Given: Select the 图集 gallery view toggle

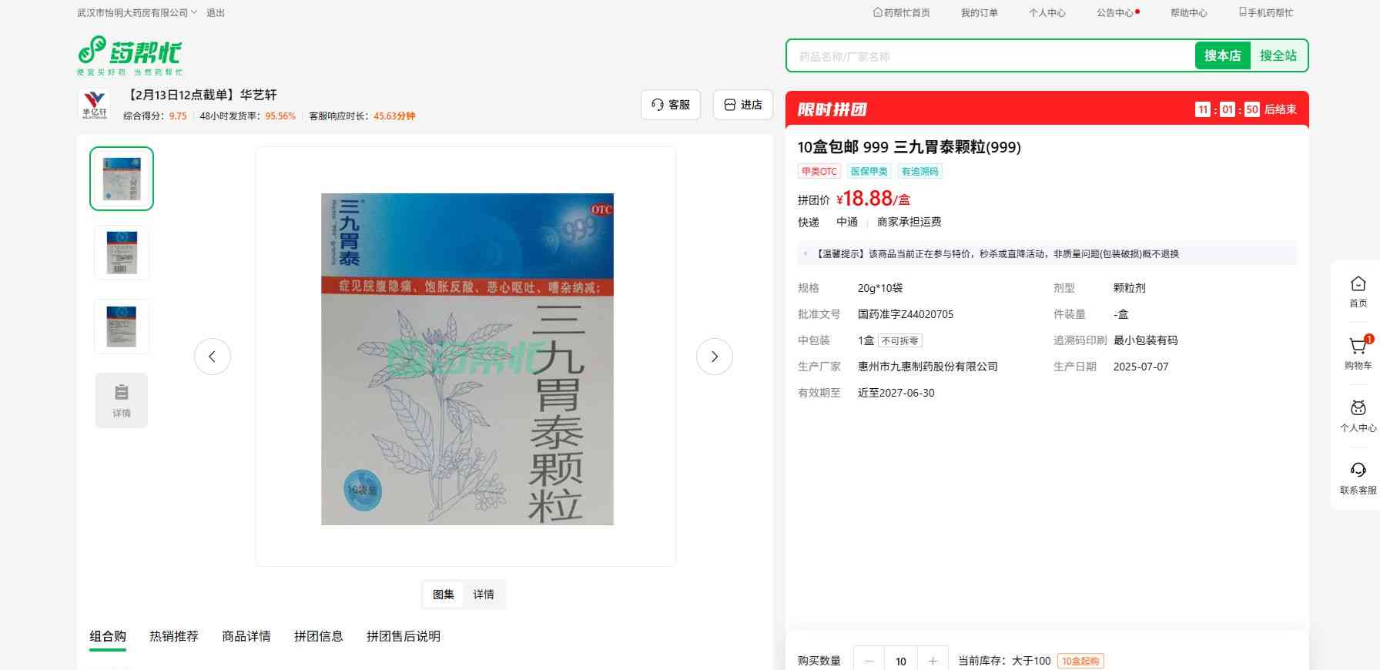Looking at the screenshot, I should (x=444, y=595).
